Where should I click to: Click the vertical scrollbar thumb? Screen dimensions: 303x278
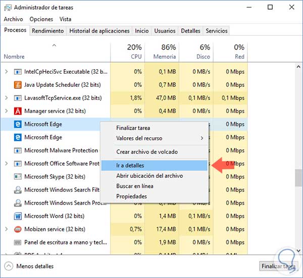298,178
